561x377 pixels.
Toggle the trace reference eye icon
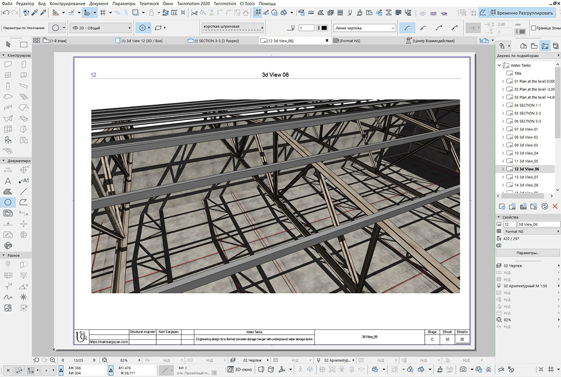tap(422, 13)
